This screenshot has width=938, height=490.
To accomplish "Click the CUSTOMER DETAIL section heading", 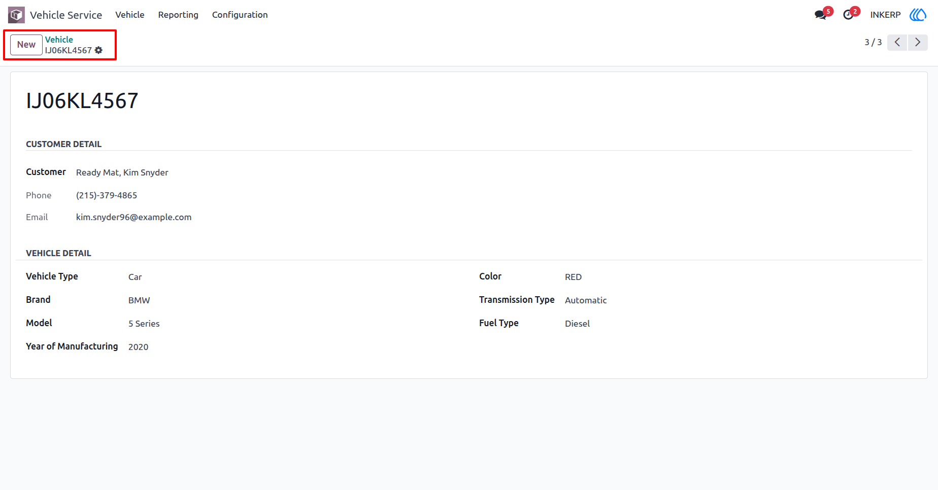I will (x=64, y=144).
